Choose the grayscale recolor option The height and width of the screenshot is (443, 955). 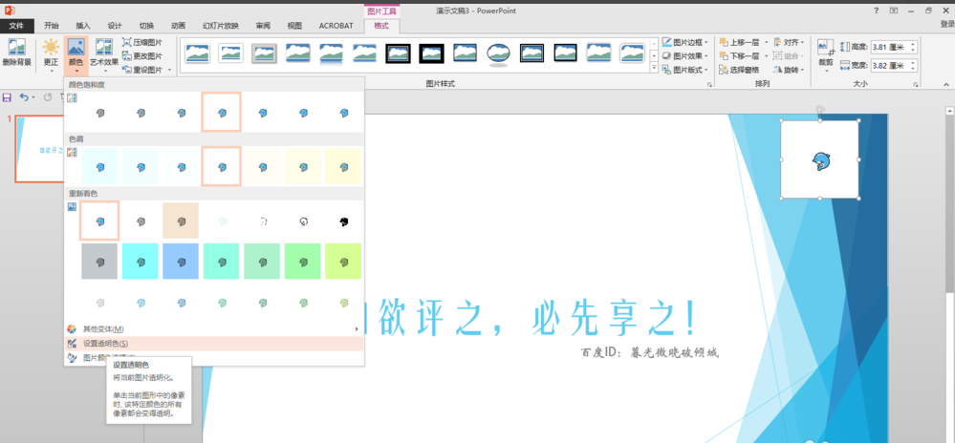(x=141, y=221)
